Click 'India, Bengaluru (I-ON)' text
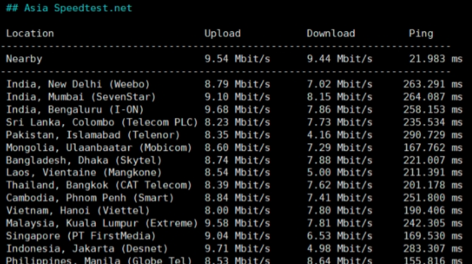 click(75, 110)
